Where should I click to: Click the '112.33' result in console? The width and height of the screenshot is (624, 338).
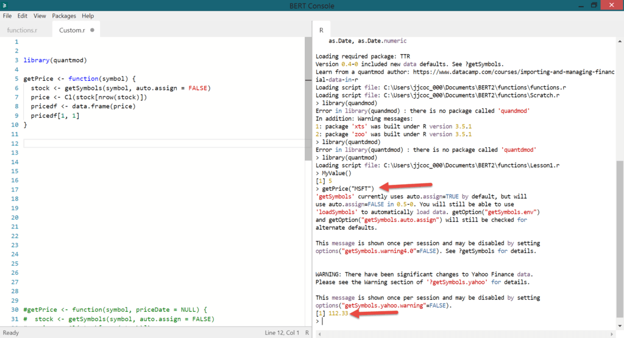tap(338, 313)
